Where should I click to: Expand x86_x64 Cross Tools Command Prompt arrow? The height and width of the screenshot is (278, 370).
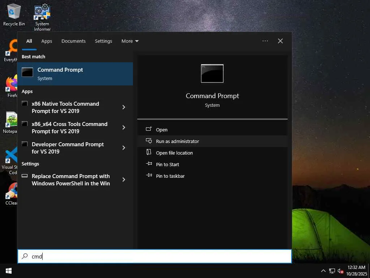(124, 128)
